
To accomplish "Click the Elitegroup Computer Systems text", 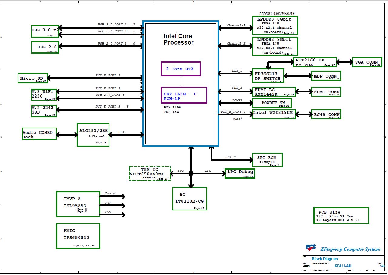I will click(x=350, y=249).
